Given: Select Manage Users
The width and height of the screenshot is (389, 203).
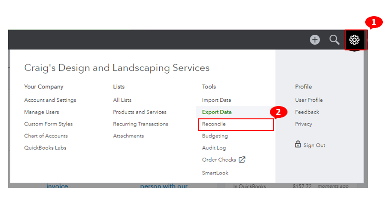Looking at the screenshot, I should 41,112.
